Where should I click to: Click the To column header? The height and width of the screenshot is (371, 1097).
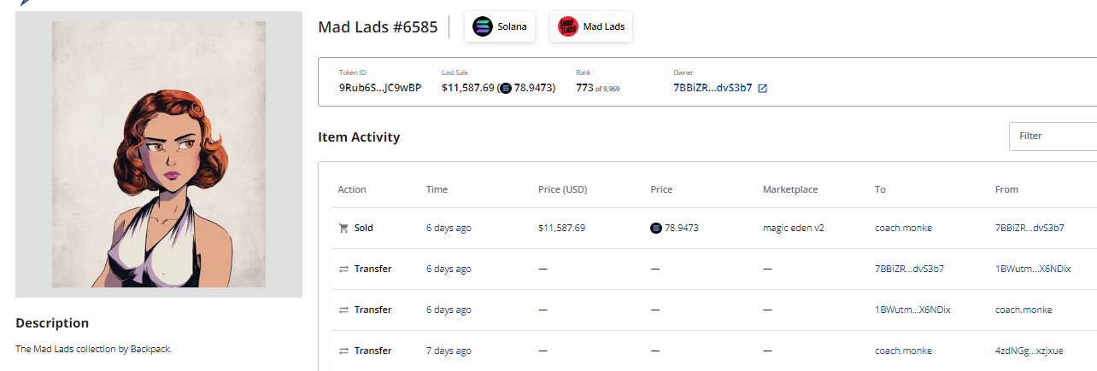(x=880, y=189)
